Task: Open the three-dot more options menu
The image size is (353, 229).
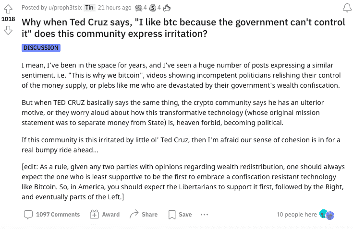Action: (x=204, y=215)
